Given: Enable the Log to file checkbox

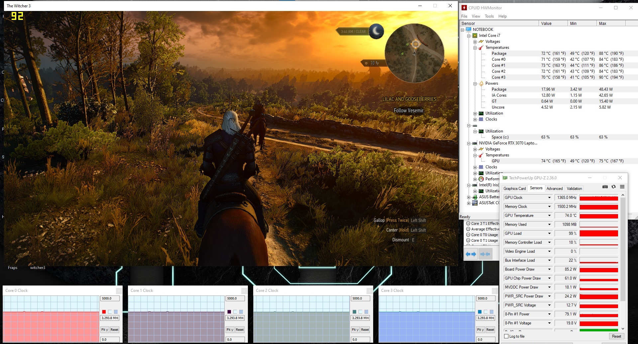Looking at the screenshot, I should [x=506, y=336].
